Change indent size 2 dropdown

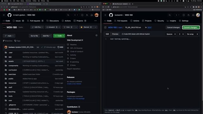pos(181,34)
